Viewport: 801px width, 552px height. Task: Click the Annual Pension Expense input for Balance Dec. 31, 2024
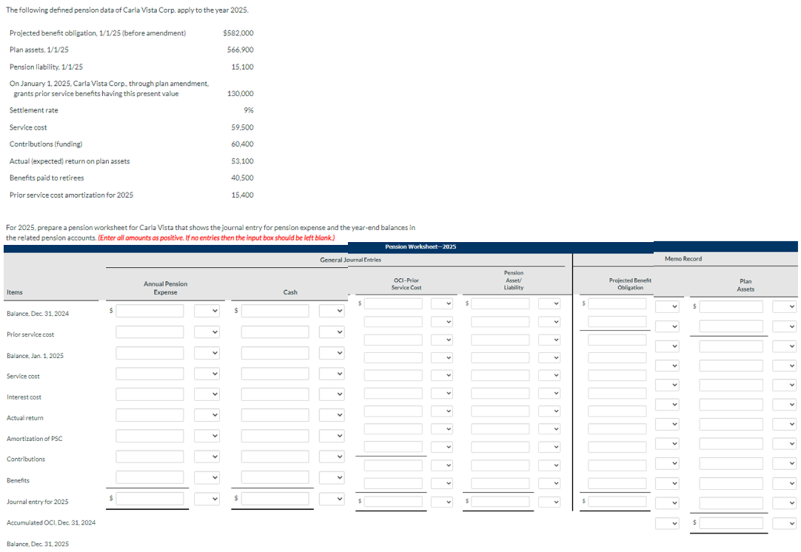point(150,310)
